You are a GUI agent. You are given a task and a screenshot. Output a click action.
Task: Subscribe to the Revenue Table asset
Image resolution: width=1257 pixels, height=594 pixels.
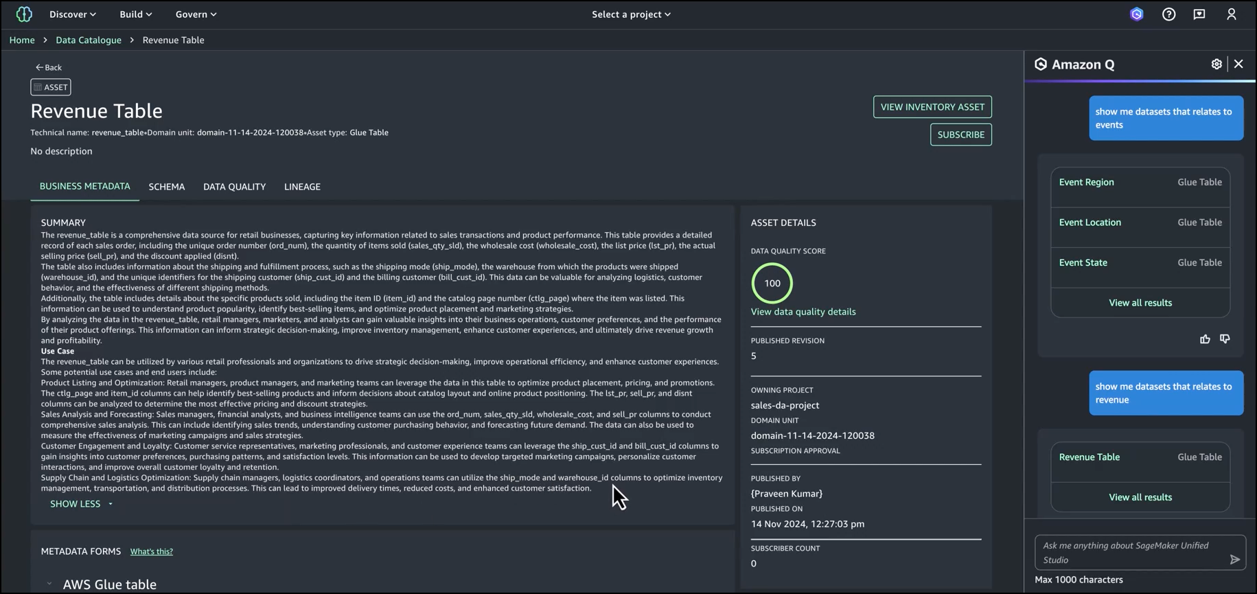[x=960, y=135]
